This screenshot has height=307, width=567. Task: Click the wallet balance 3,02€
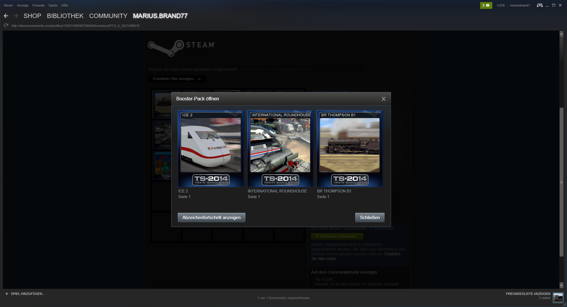(x=501, y=5)
